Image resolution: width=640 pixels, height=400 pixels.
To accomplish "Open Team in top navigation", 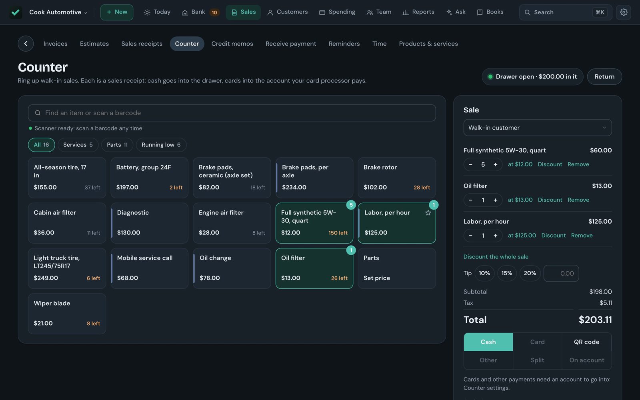I will pos(379,12).
